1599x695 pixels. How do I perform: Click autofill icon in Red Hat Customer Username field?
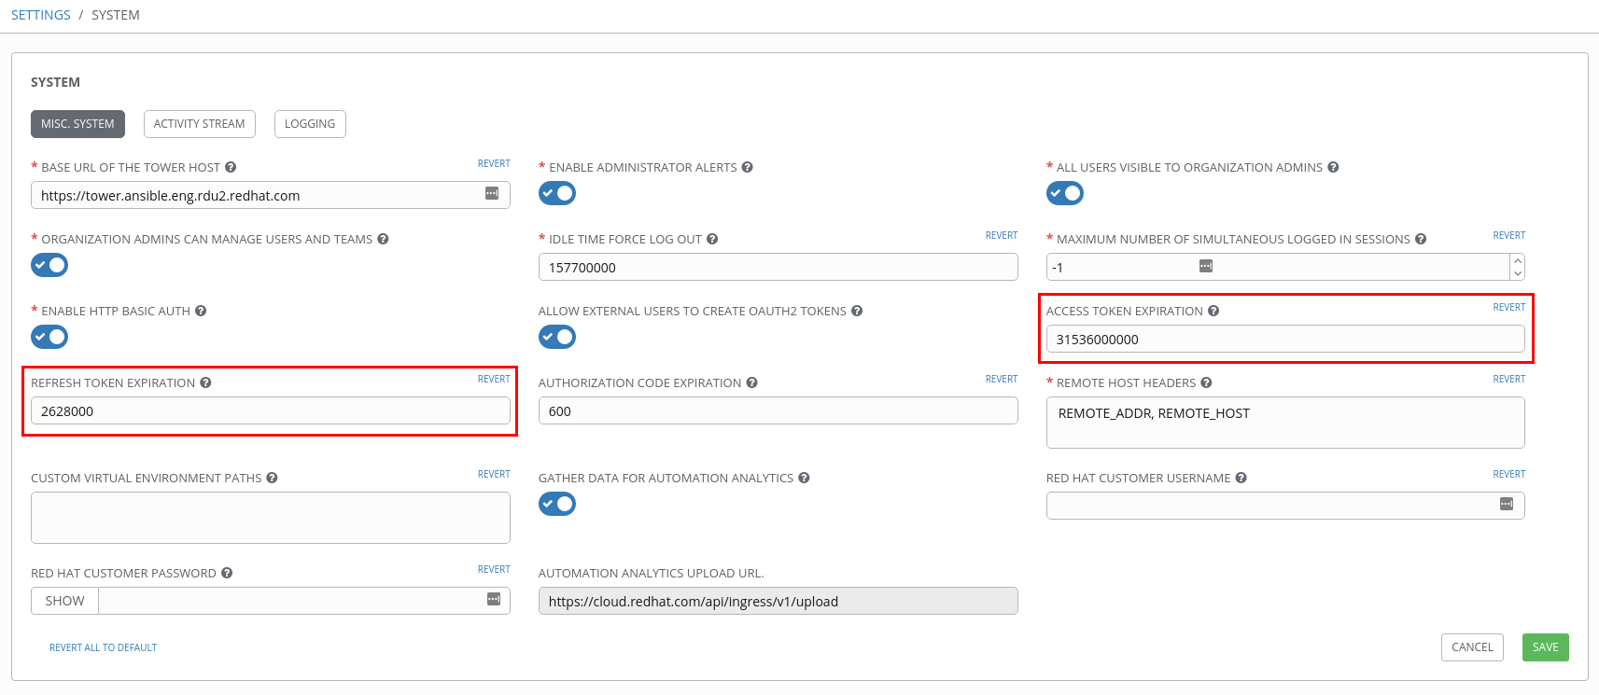click(1507, 505)
